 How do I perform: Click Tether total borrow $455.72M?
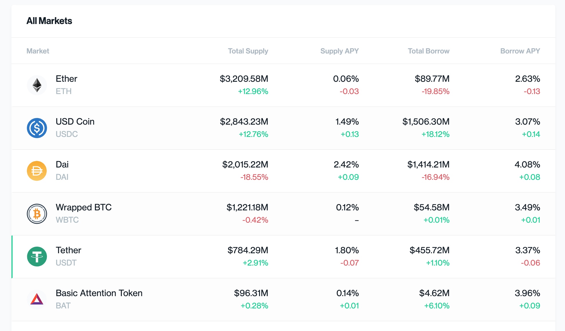429,250
